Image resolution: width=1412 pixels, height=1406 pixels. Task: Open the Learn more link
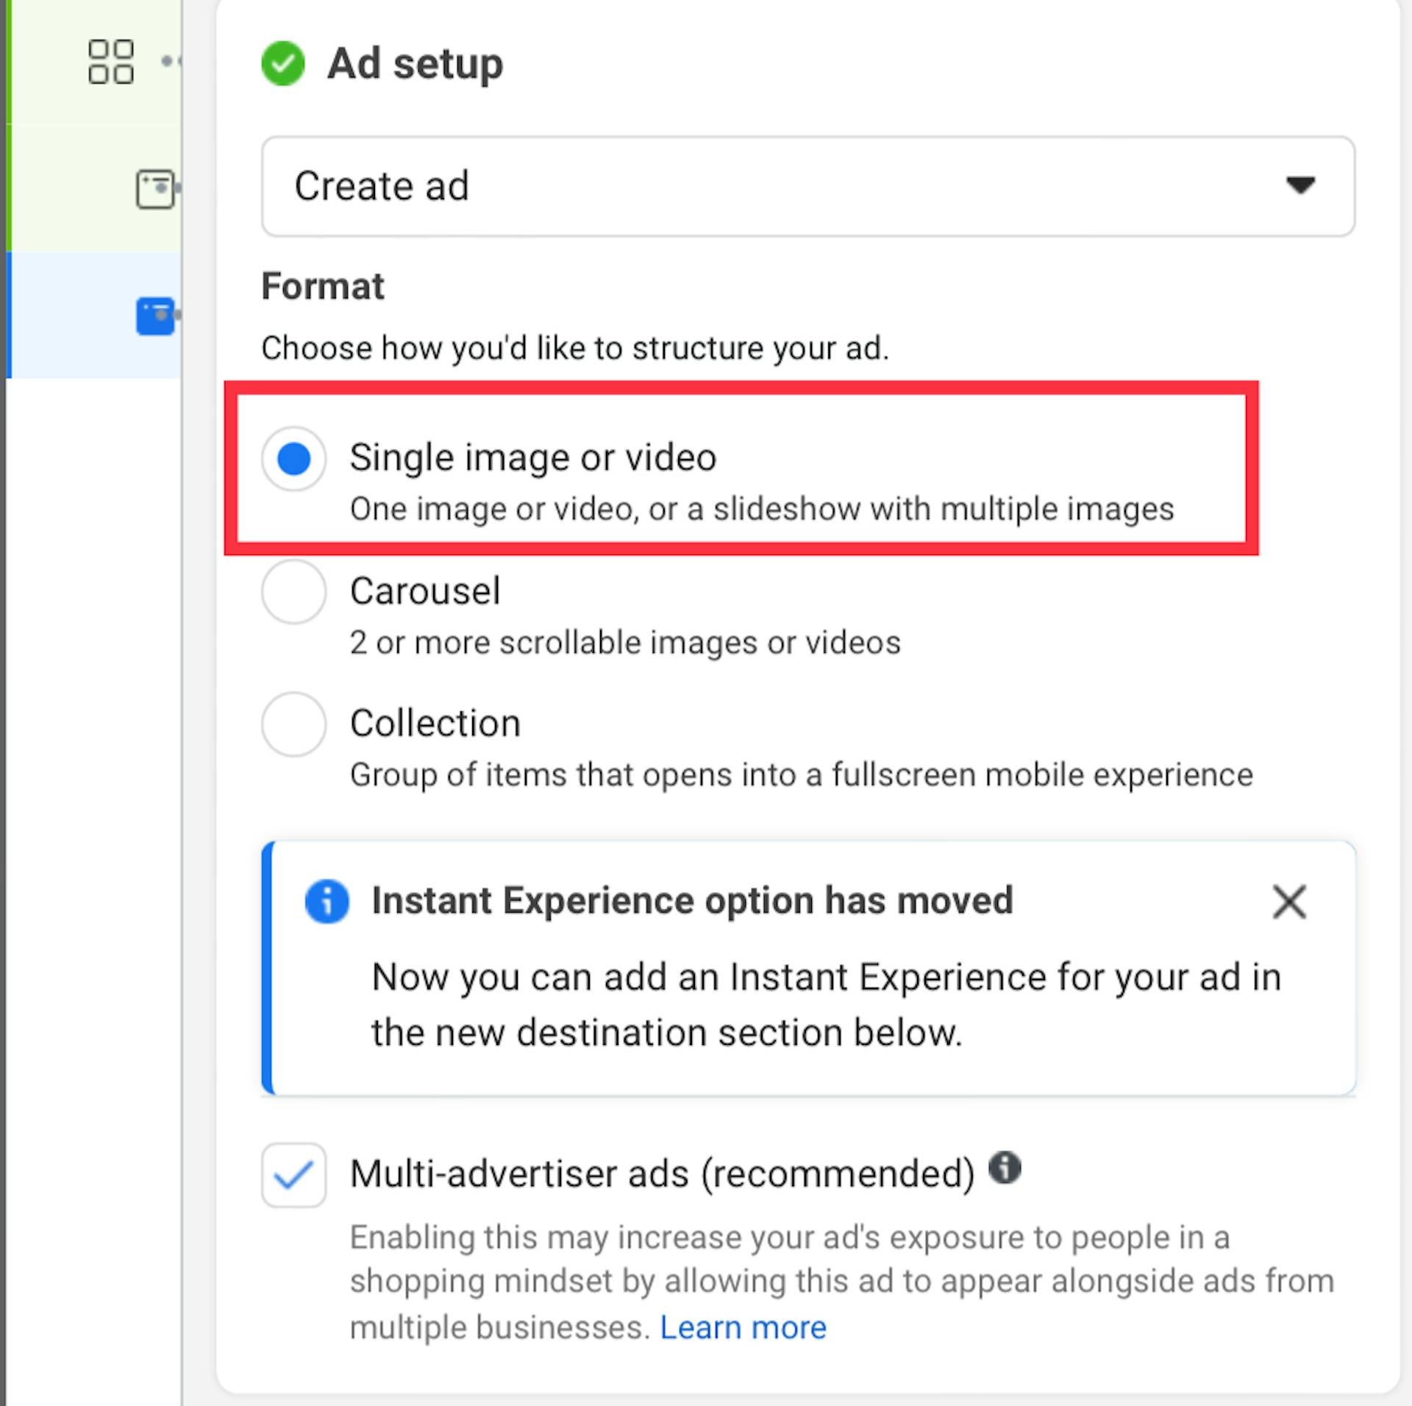click(x=743, y=1328)
